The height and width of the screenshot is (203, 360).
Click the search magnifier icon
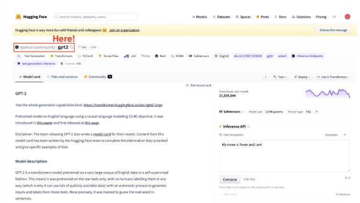(x=56, y=17)
